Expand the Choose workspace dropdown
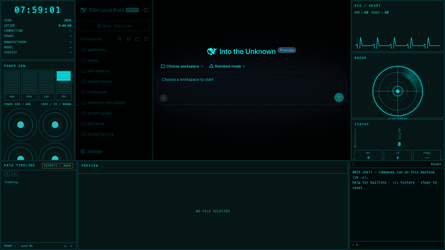This screenshot has height=250, width=445. 182,66
